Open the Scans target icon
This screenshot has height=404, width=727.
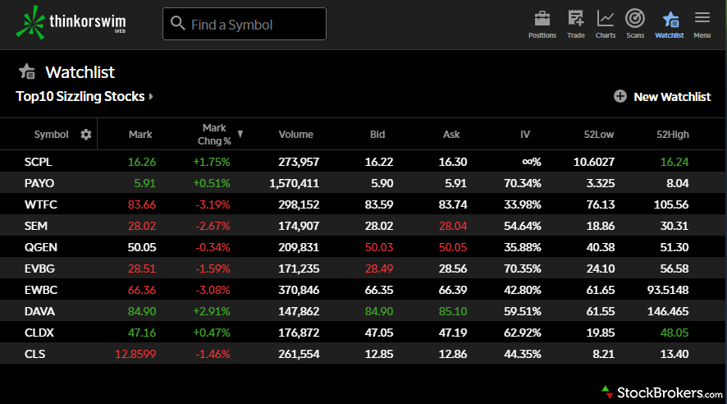point(634,20)
